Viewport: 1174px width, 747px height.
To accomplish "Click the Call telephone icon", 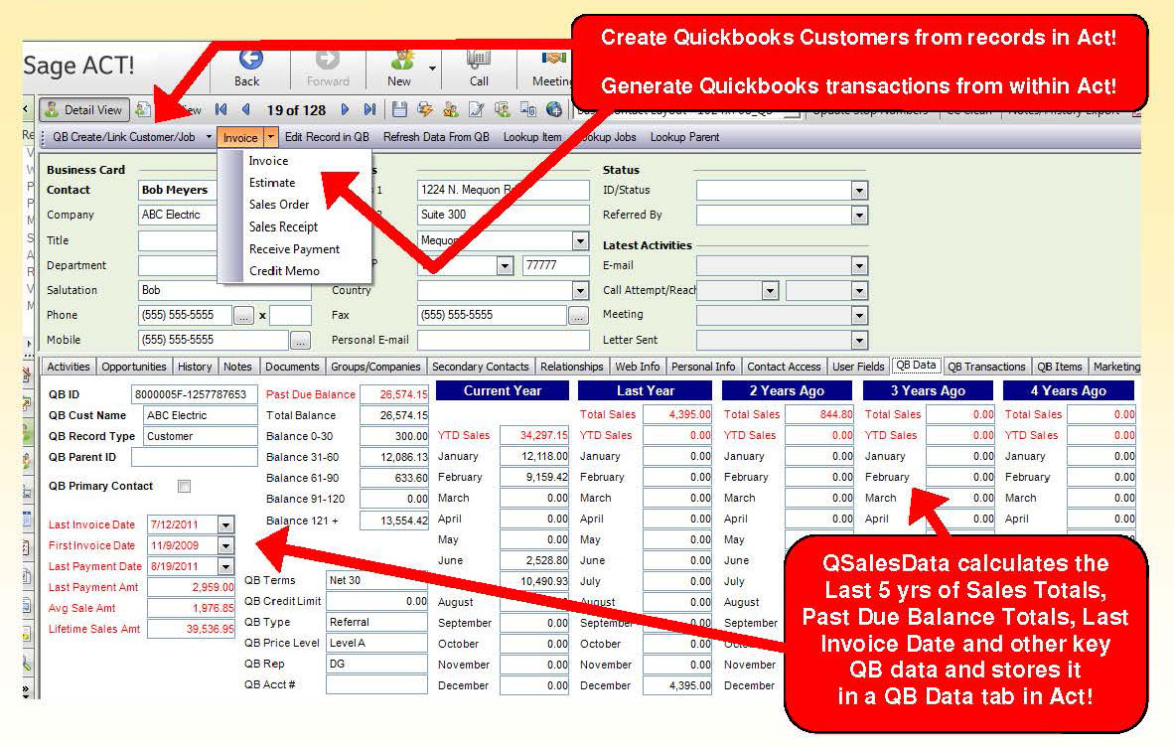I will (479, 60).
